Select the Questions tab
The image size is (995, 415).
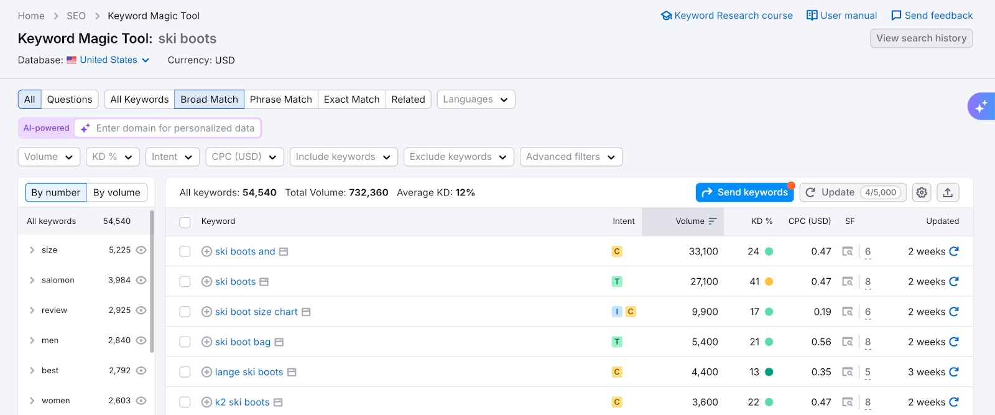[x=70, y=100]
